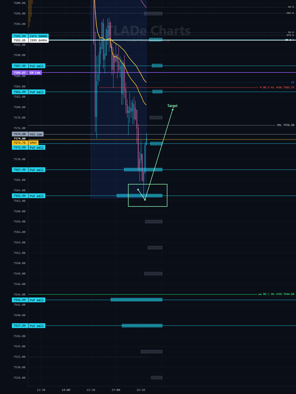Click the gray gamma bar at the 7548.00 level

[x=153, y=274]
